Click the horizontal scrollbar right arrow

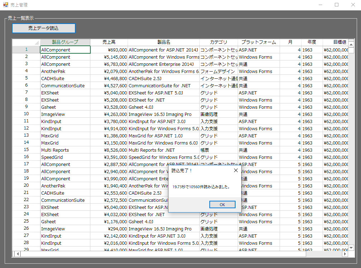(345, 254)
